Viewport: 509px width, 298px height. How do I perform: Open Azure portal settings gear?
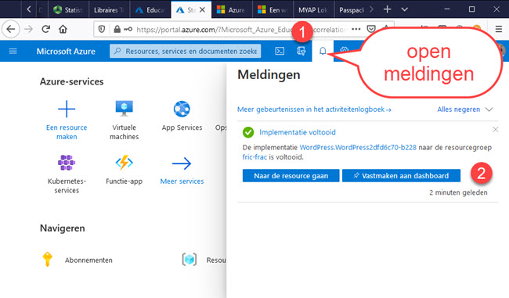(344, 50)
